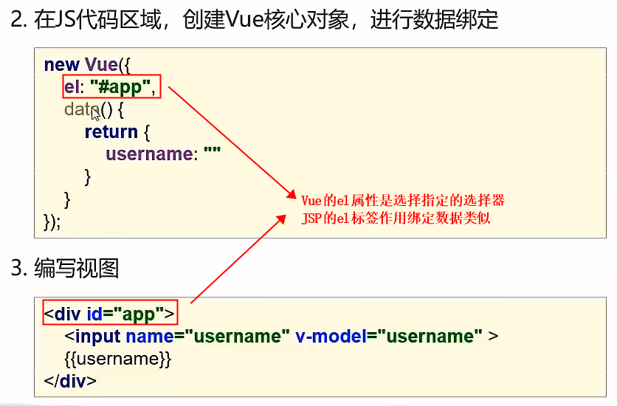Click the closing '</div>' tag
This screenshot has height=406, width=617.
(70, 381)
